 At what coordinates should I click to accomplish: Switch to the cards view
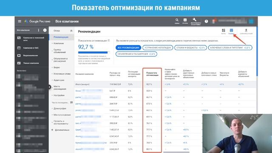[224, 31]
